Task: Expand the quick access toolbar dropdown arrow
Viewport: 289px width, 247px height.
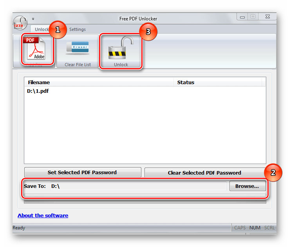Action: click(33, 19)
